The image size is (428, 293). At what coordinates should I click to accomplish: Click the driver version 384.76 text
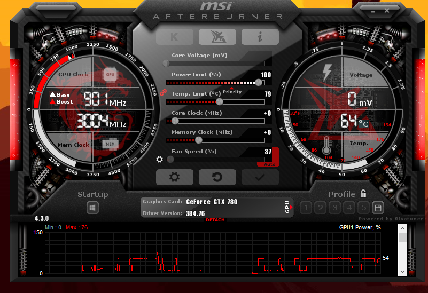(195, 213)
